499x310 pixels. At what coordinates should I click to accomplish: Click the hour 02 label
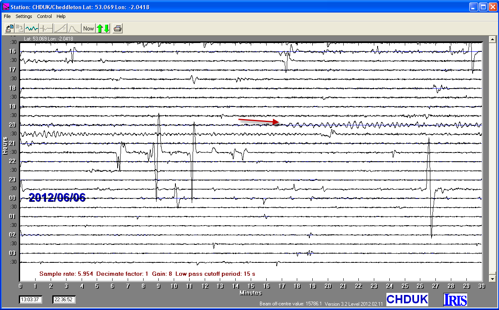[12, 235]
